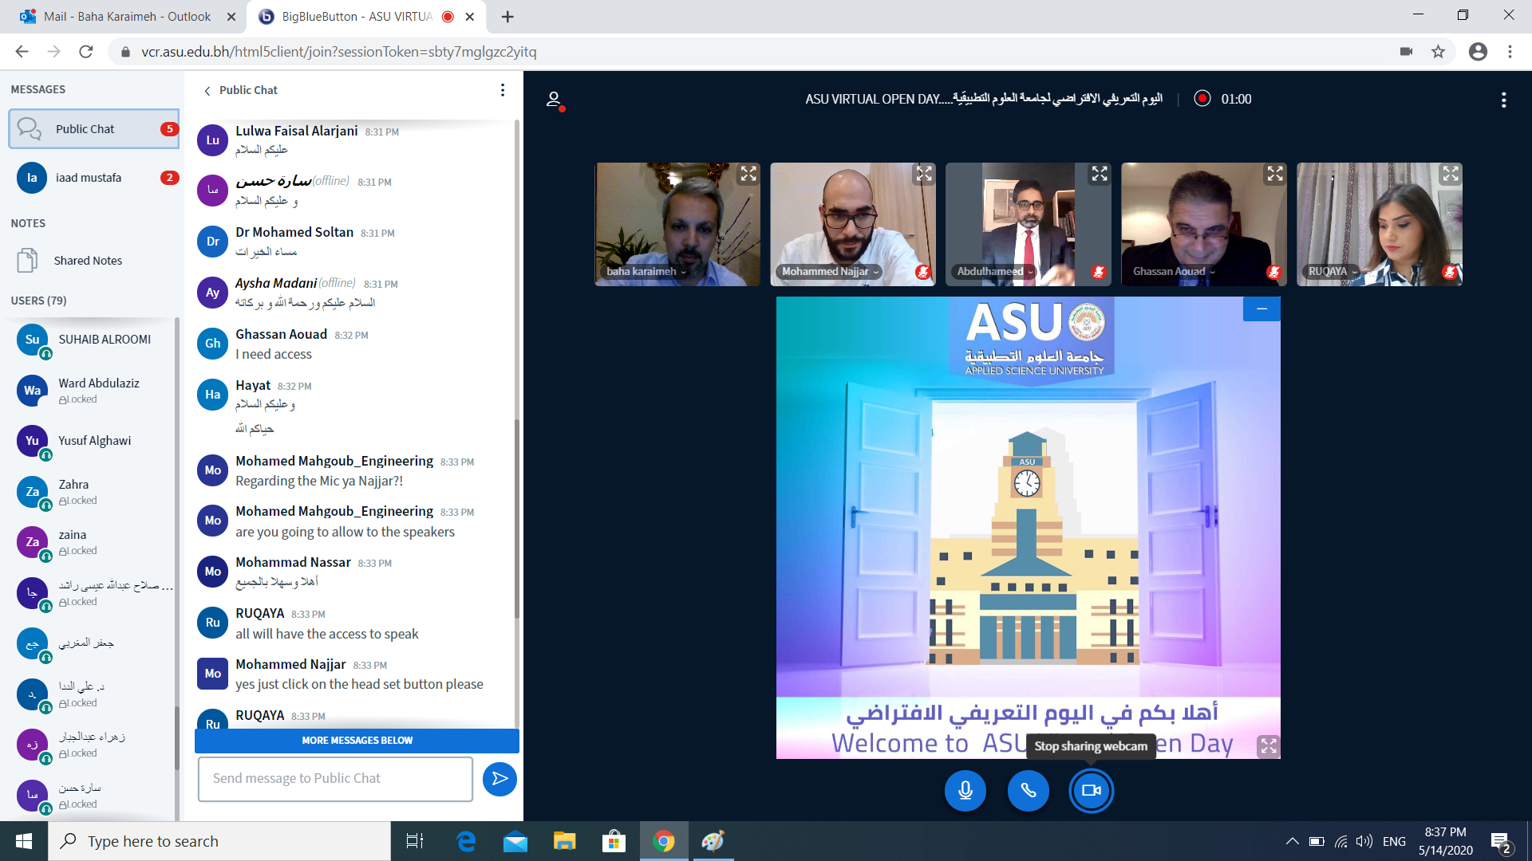Make the presentation fullscreen

pyautogui.click(x=1268, y=745)
